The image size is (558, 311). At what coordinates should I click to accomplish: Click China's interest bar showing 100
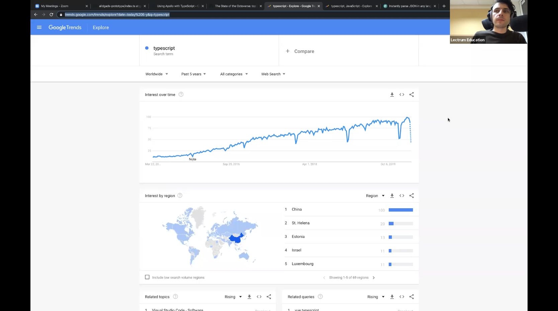tap(401, 210)
